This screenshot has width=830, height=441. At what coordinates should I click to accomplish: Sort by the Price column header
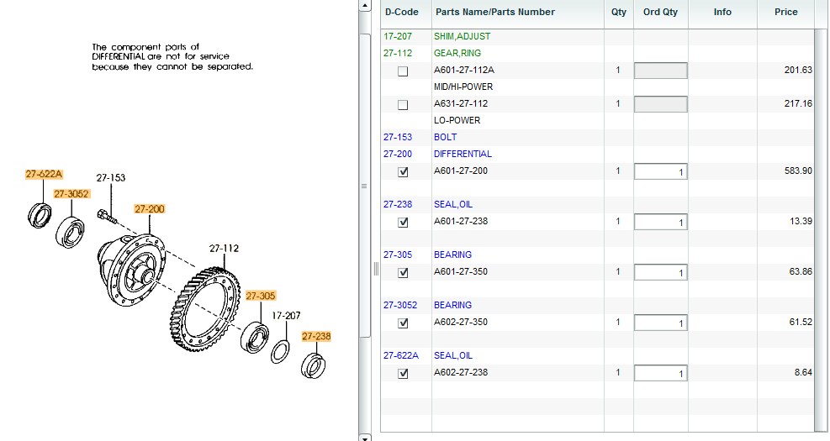click(x=785, y=12)
